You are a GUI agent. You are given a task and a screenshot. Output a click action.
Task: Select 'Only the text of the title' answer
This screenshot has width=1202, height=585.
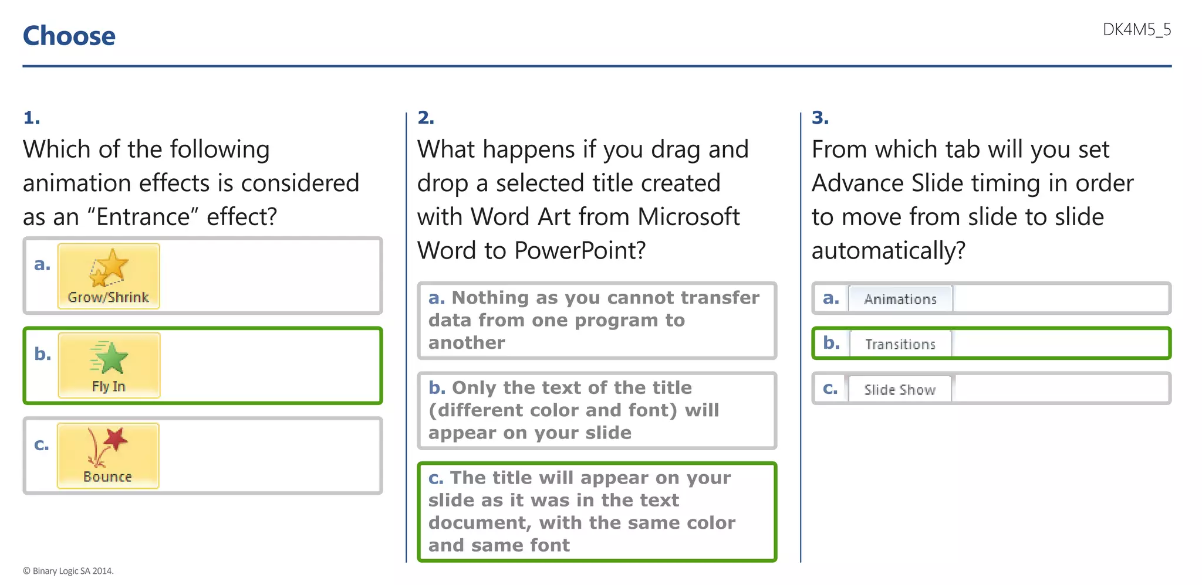coord(596,410)
